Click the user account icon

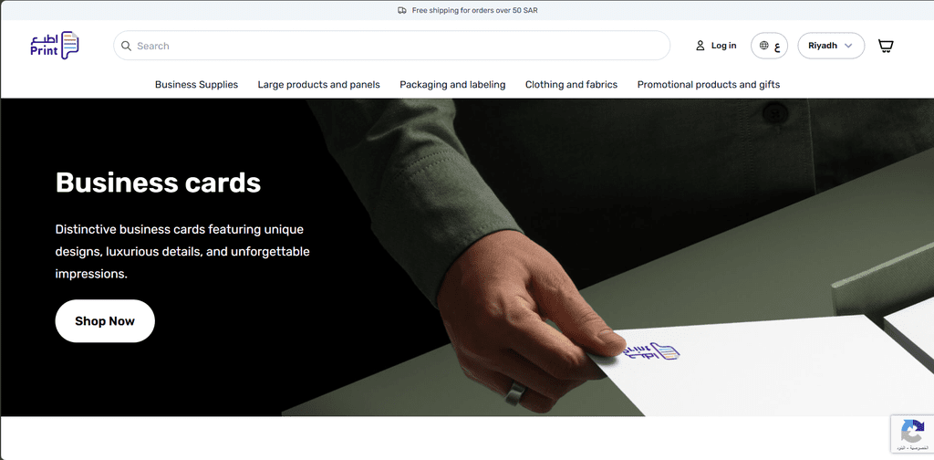click(x=700, y=46)
